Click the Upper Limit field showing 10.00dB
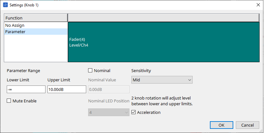265x133 pixels. coord(67,89)
